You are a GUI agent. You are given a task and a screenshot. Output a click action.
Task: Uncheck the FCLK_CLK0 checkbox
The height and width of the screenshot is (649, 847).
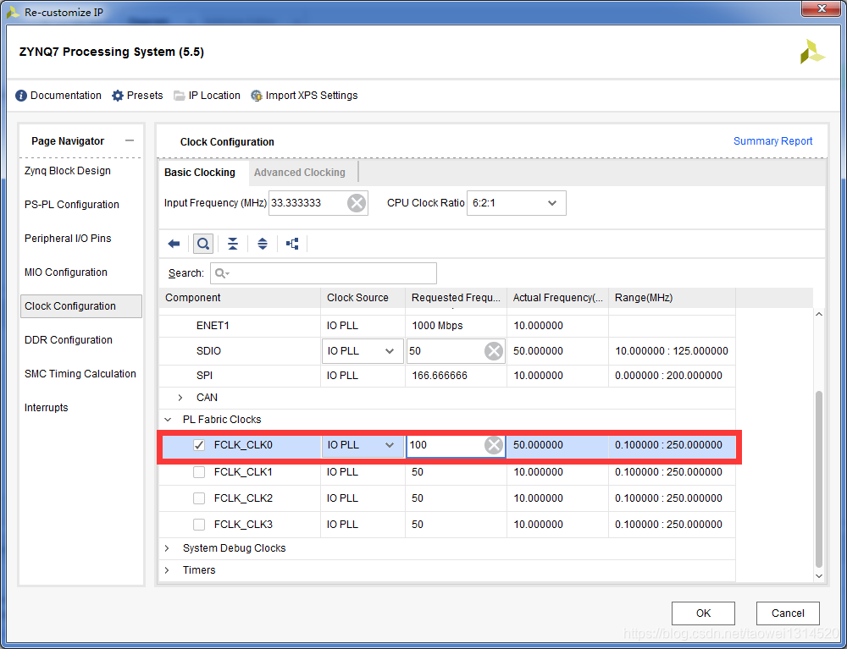point(199,445)
